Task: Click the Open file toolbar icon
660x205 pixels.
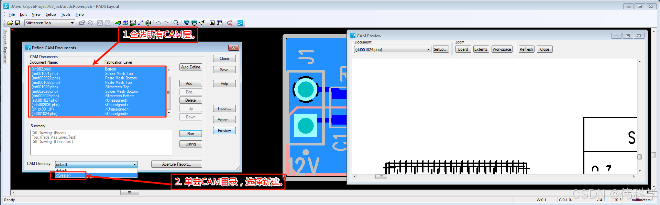Action: [x=10, y=23]
